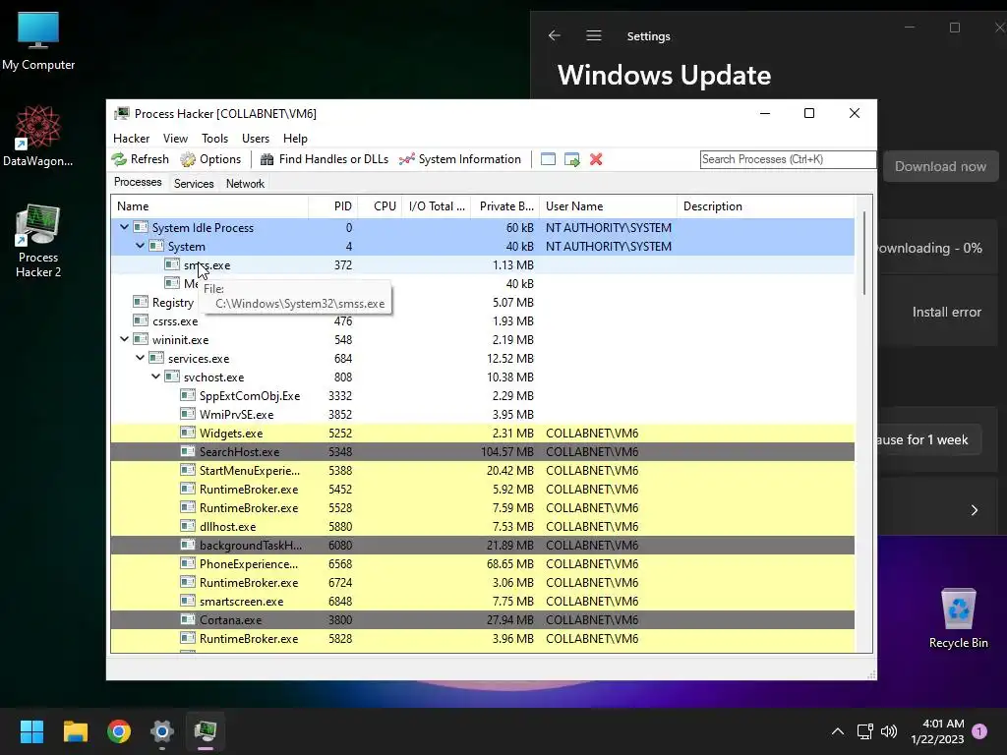Select the StartMenuExperie... process
Image resolution: width=1007 pixels, height=755 pixels.
point(482,471)
